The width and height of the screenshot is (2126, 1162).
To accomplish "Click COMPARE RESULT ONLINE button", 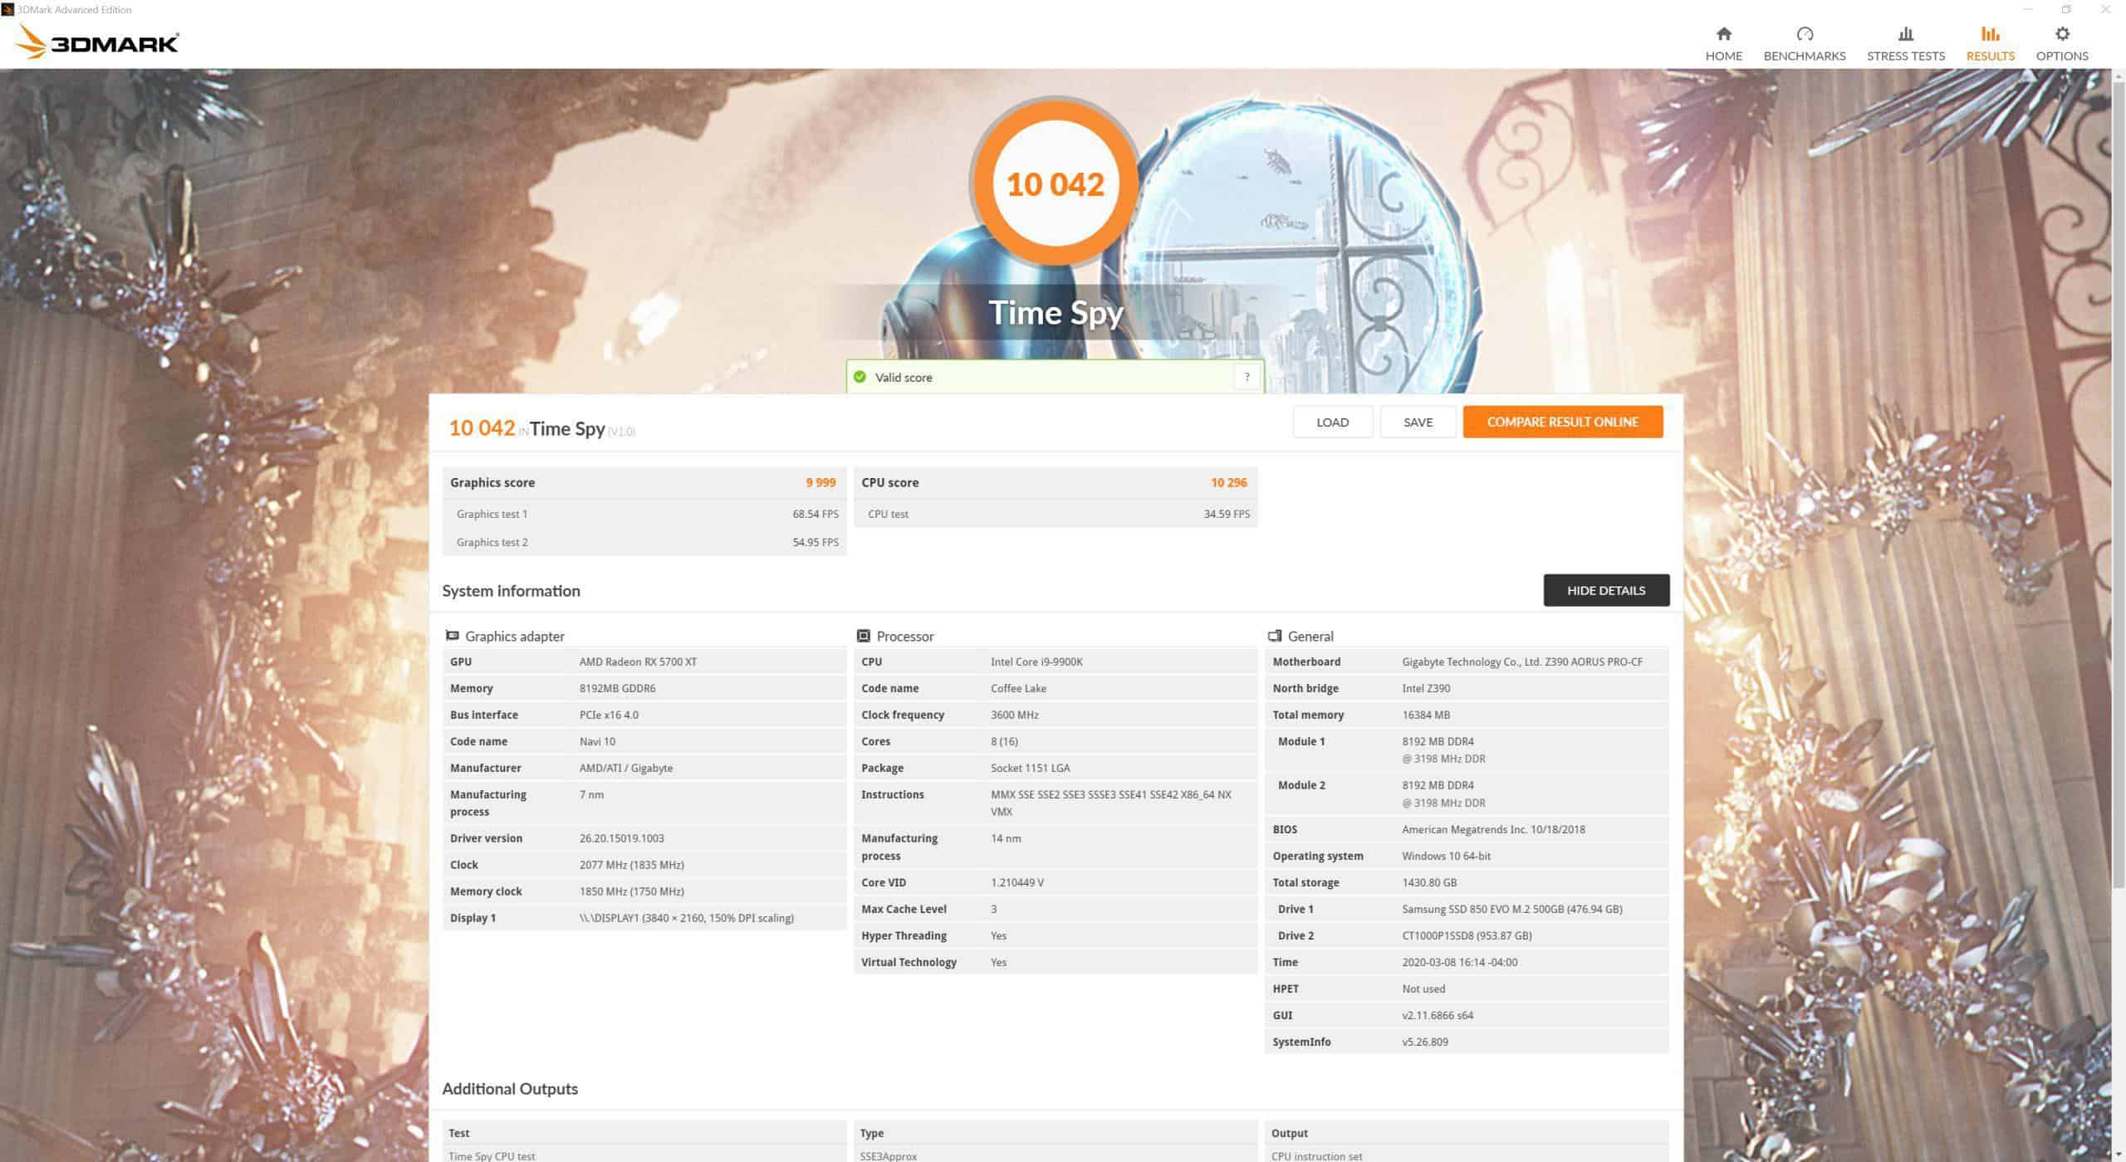I will point(1562,422).
